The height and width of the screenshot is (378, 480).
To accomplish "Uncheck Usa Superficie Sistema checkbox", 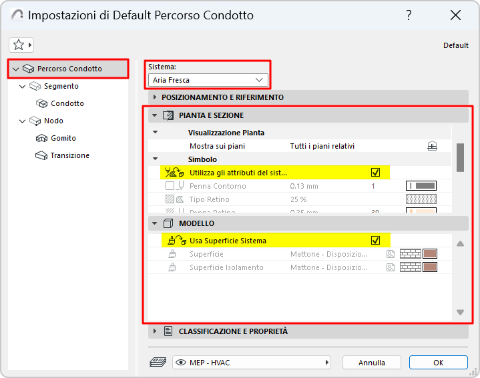I will click(375, 241).
